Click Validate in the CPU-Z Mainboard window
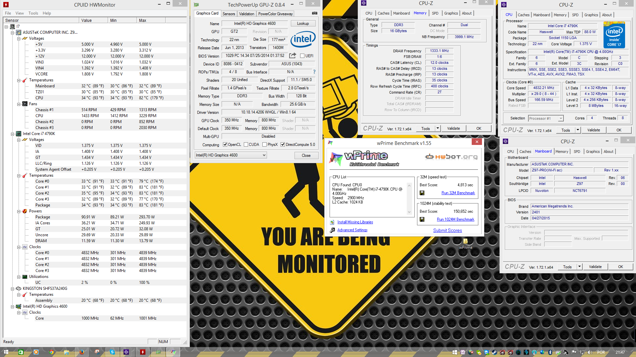The width and height of the screenshot is (636, 357). click(x=595, y=267)
